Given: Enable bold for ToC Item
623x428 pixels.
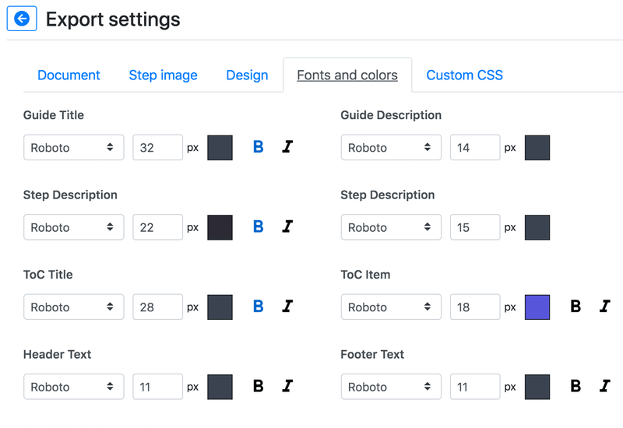Looking at the screenshot, I should click(x=575, y=307).
